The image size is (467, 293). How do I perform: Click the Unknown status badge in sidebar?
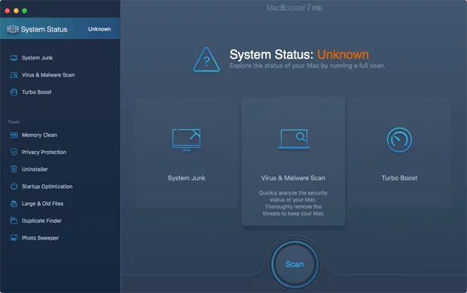(99, 29)
